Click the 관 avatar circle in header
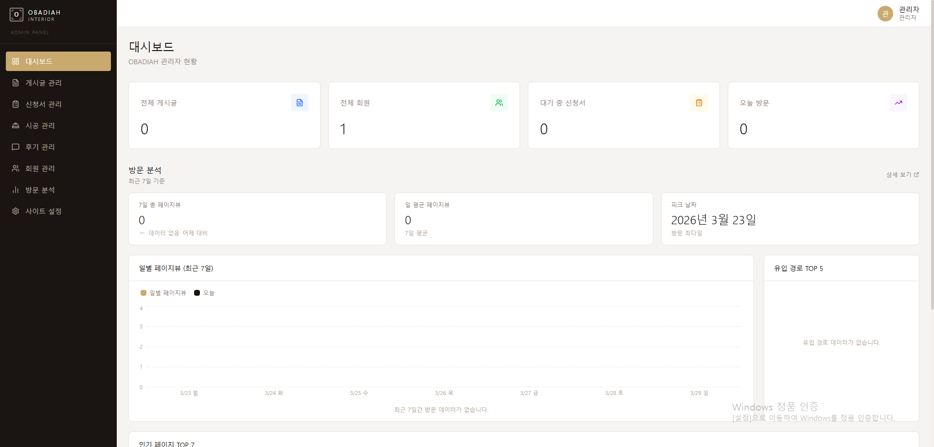 pos(885,14)
